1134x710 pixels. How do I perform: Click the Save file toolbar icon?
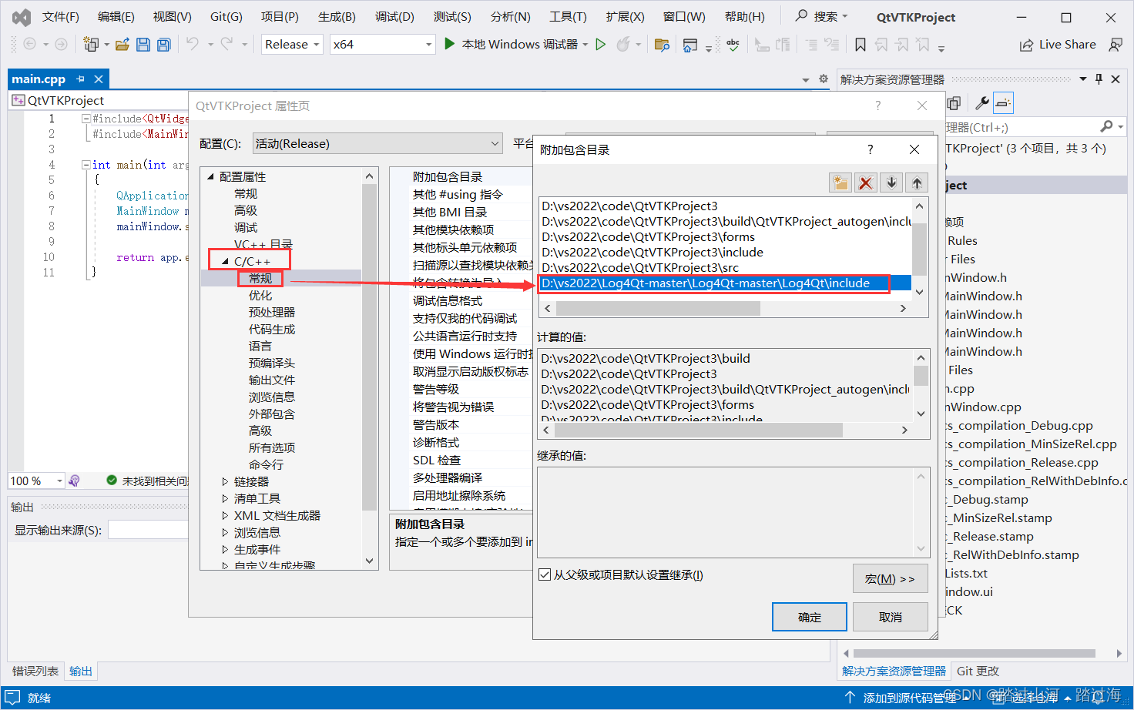(143, 45)
